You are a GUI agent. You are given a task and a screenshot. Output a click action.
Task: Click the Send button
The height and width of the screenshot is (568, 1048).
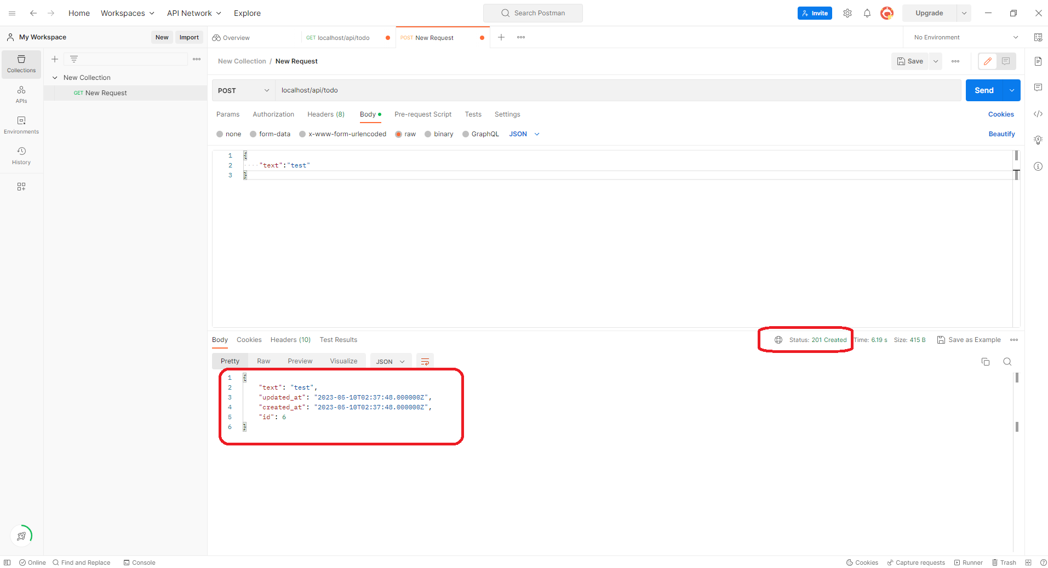(983, 90)
